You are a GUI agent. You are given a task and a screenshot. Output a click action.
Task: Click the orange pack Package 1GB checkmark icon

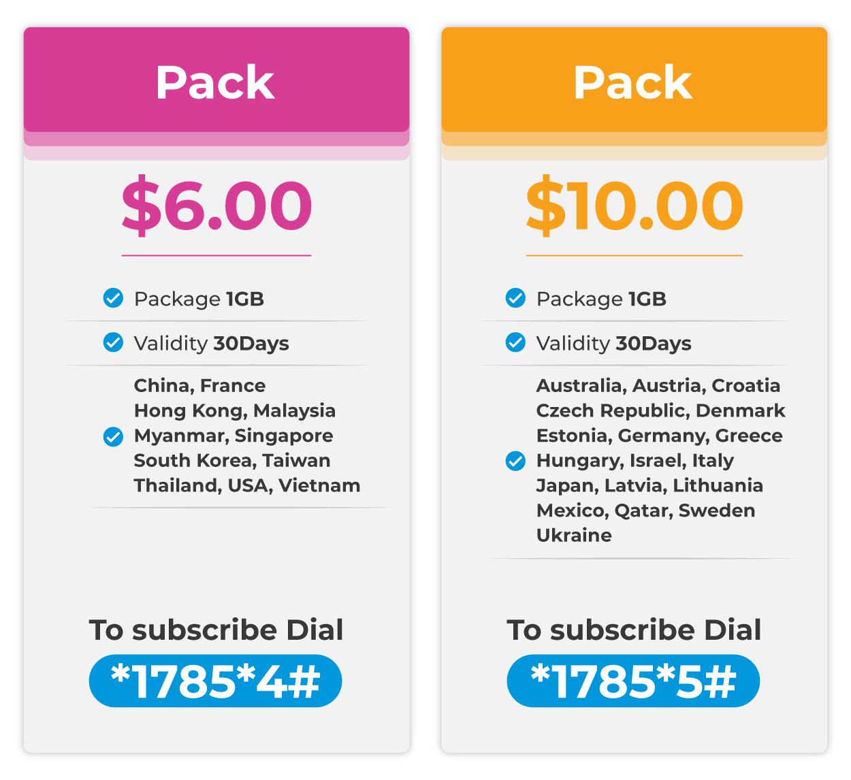click(x=515, y=298)
